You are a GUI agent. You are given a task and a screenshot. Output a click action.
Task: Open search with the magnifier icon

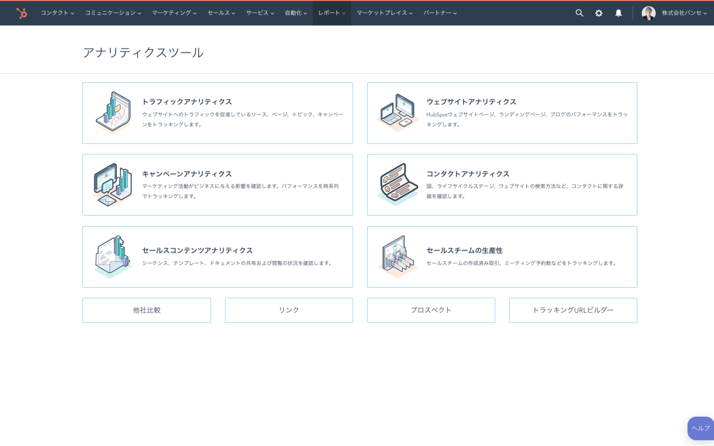pyautogui.click(x=579, y=13)
